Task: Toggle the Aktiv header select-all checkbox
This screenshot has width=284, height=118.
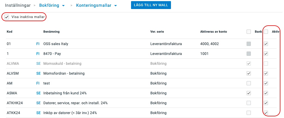Action: point(266,32)
